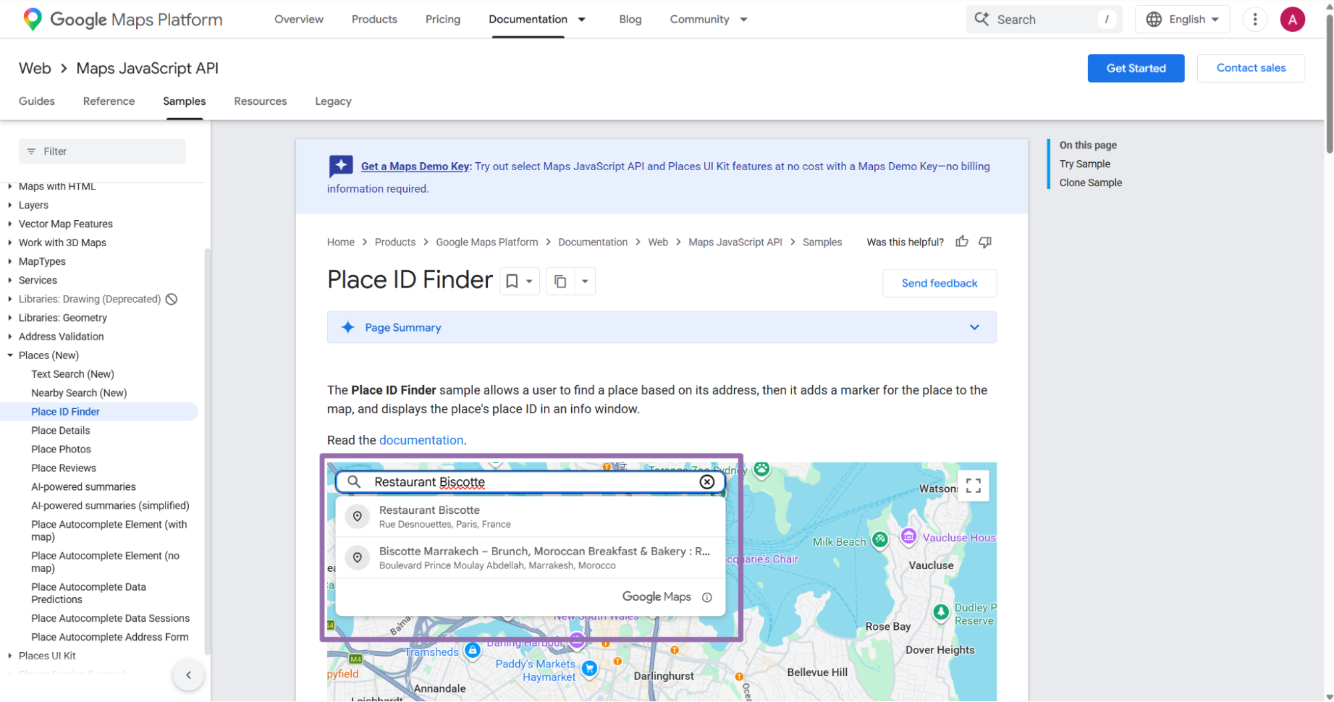Image resolution: width=1334 pixels, height=702 pixels.
Task: Select Restaurant Biscotte, Paris suggestion
Action: tap(531, 516)
